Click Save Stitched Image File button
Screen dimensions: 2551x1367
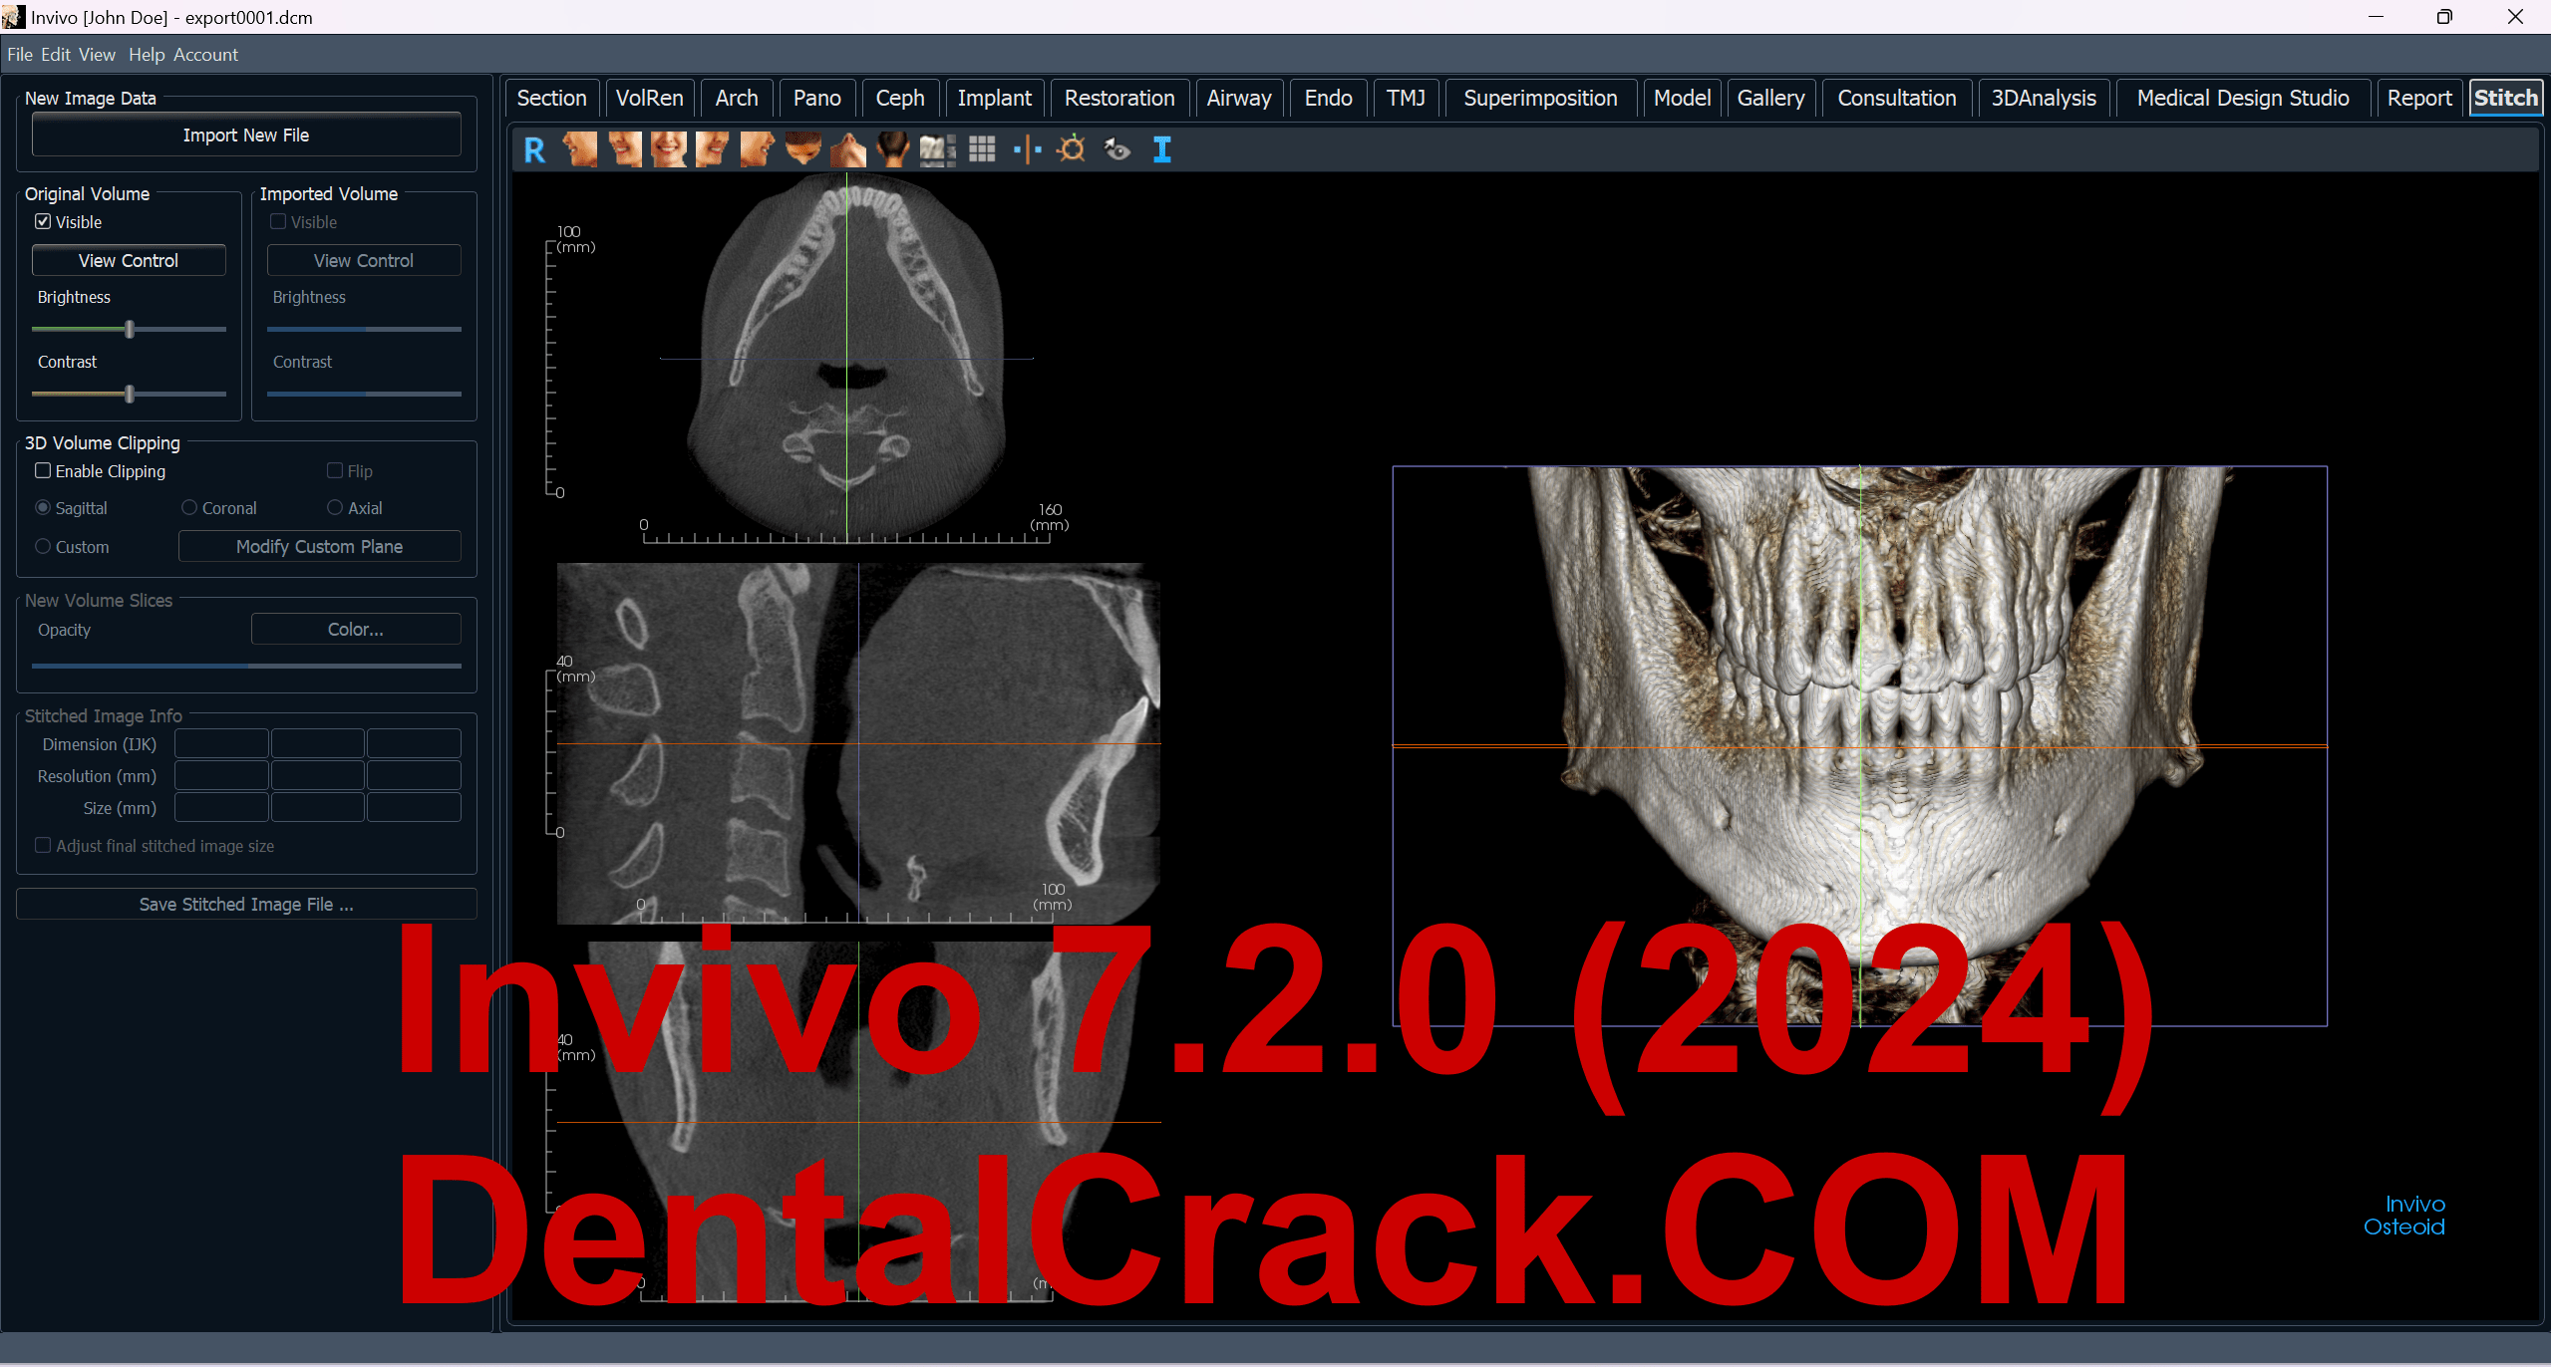[x=246, y=904]
